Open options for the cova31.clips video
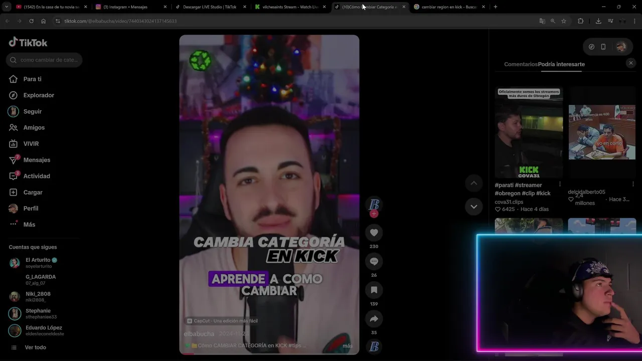Screen dimensions: 642x361 560,185
